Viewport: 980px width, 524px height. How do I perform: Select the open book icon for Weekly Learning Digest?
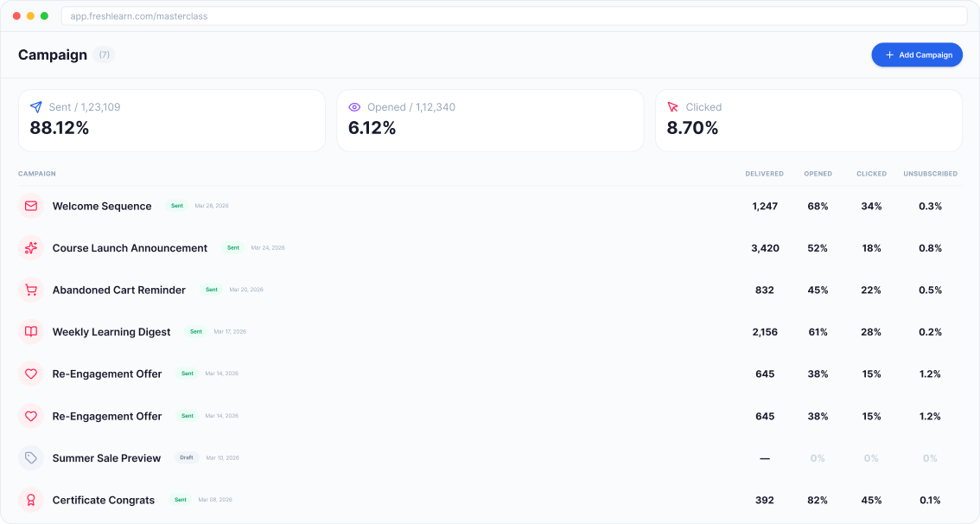click(x=31, y=332)
